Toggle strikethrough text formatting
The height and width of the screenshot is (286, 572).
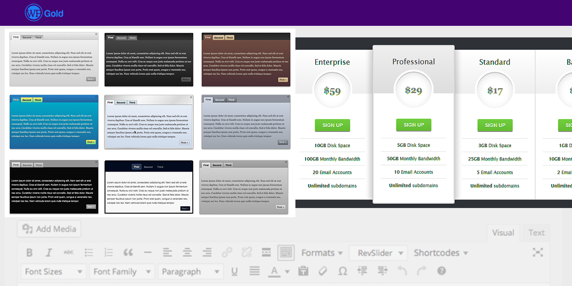[x=69, y=253]
